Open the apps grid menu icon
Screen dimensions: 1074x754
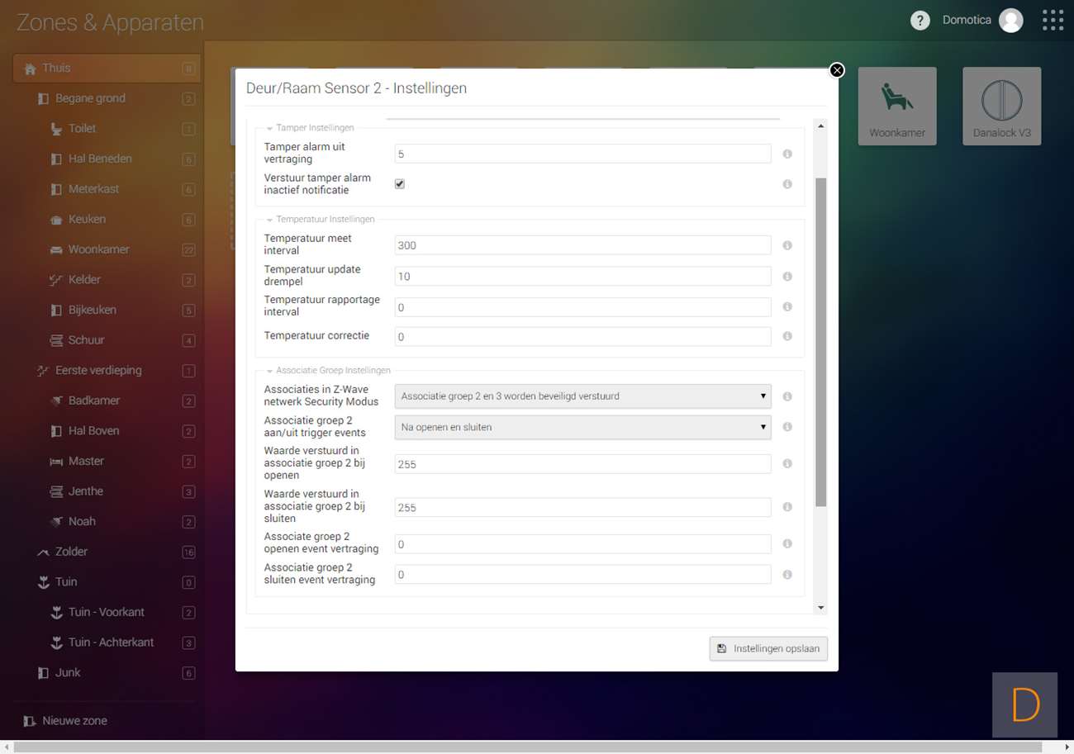coord(1053,21)
